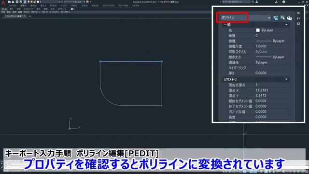Open the Properties palette options menu icon
Viewport: 309px width, 174px height.
298,24
